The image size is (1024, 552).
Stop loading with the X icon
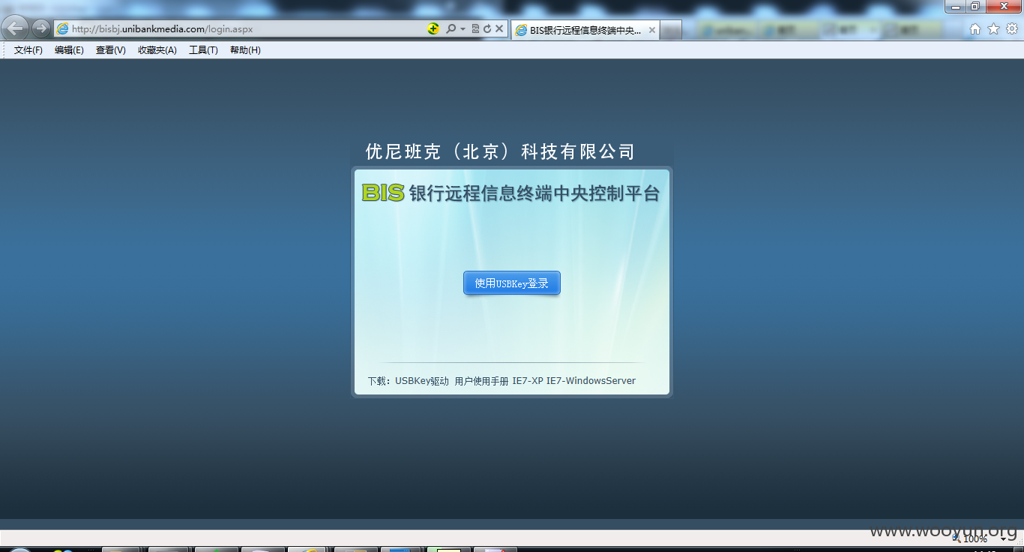pyautogui.click(x=499, y=28)
